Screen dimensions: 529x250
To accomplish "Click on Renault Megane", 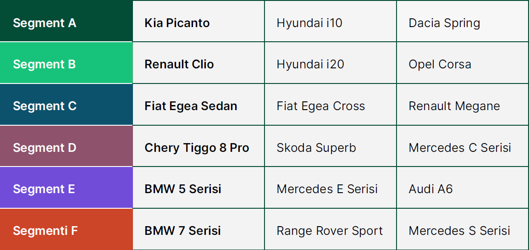I will pos(454,106).
